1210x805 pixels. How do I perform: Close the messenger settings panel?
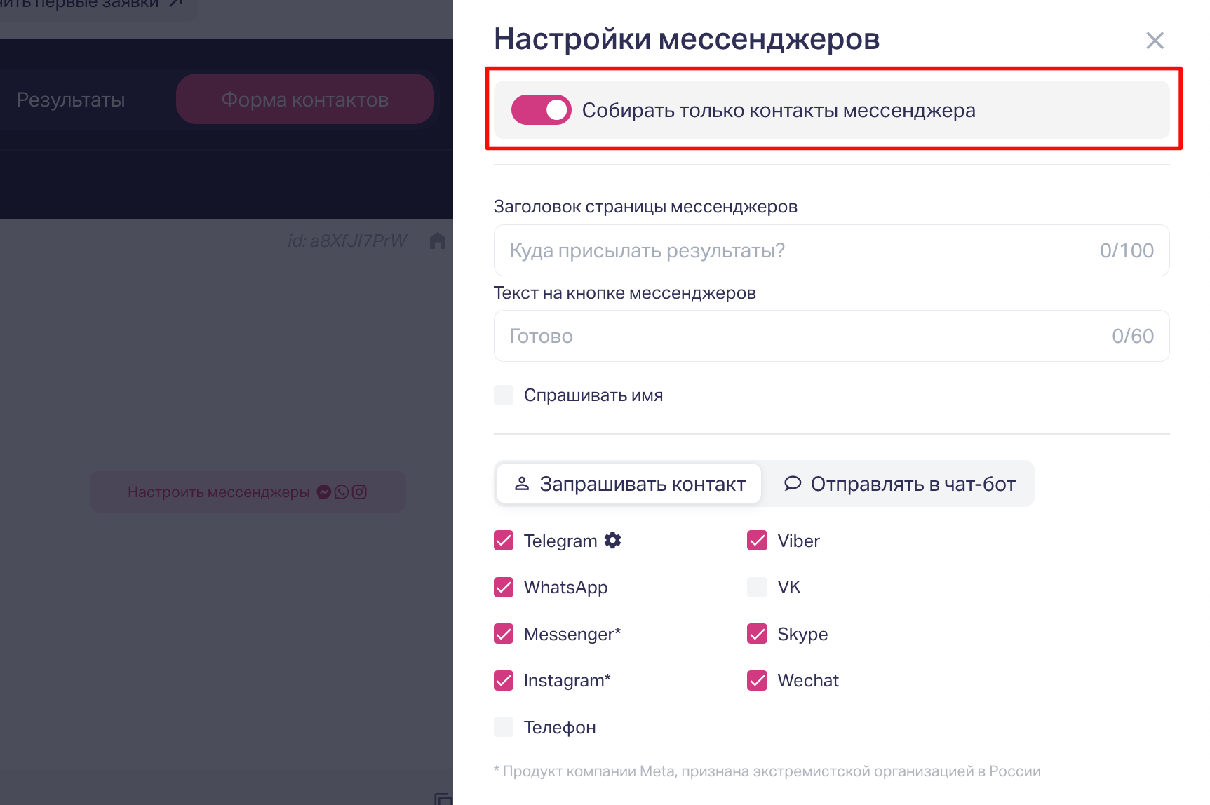tap(1155, 41)
